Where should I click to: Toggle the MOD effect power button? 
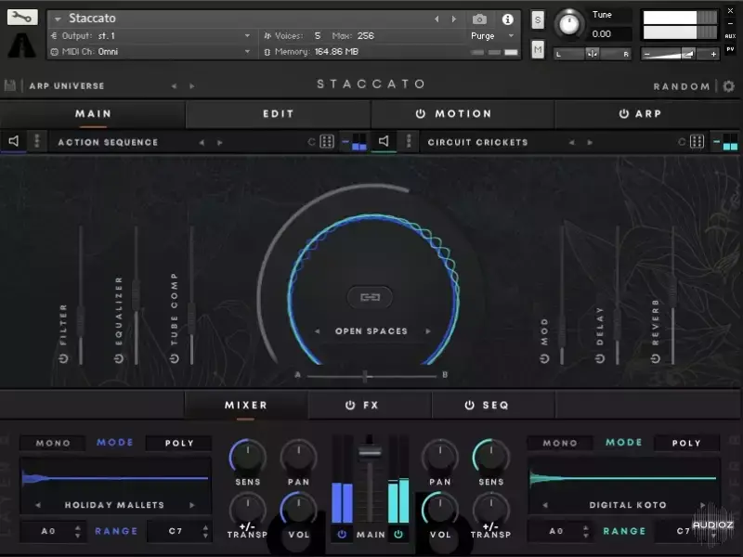coord(544,358)
